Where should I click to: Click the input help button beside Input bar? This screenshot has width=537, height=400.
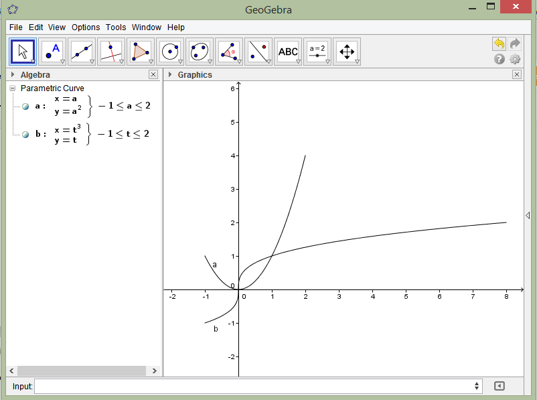(500, 386)
